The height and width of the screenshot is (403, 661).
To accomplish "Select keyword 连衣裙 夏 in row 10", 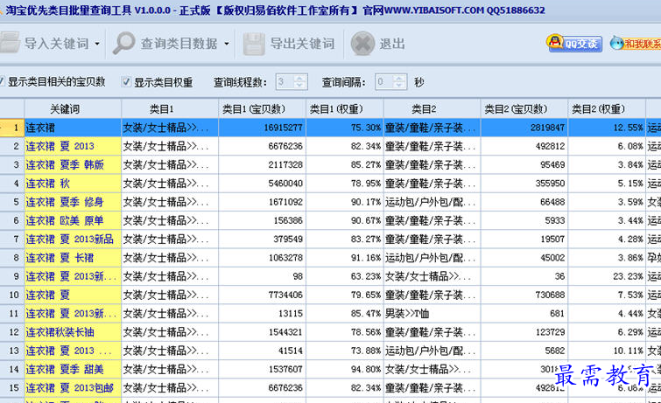I will click(73, 295).
